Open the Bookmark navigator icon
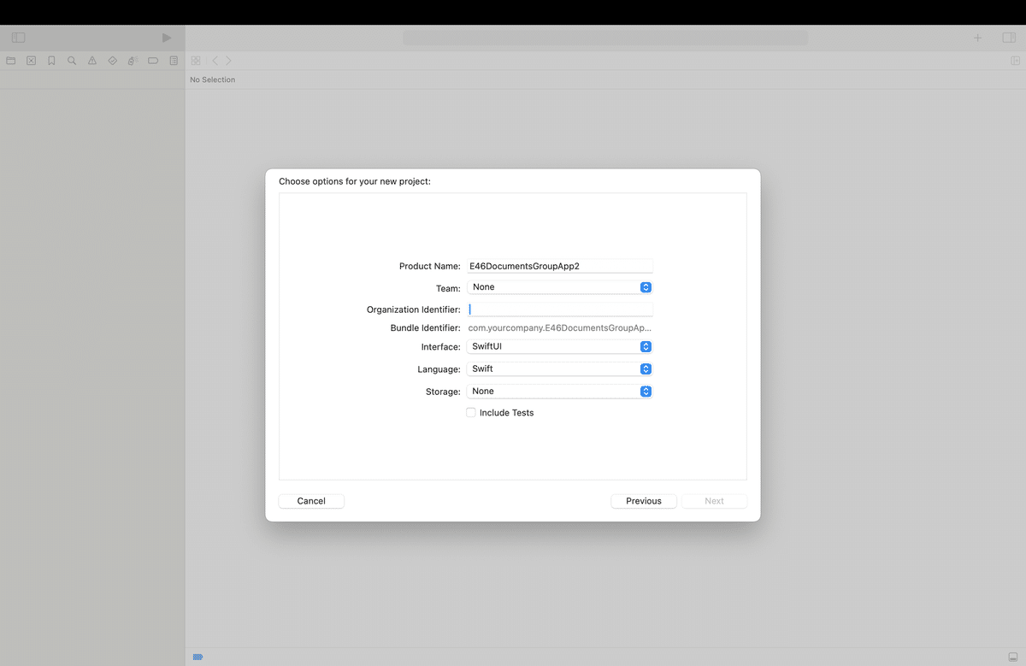The height and width of the screenshot is (666, 1026). pyautogui.click(x=51, y=61)
